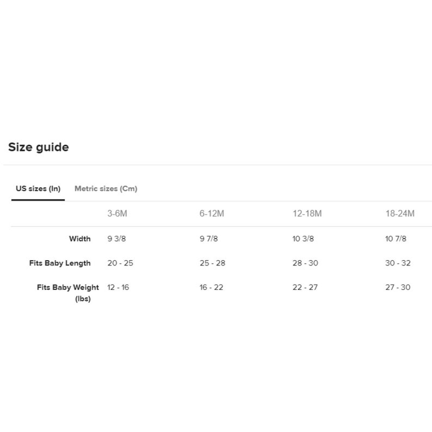Select the 18-24M column header
432x432 pixels.
(x=400, y=213)
